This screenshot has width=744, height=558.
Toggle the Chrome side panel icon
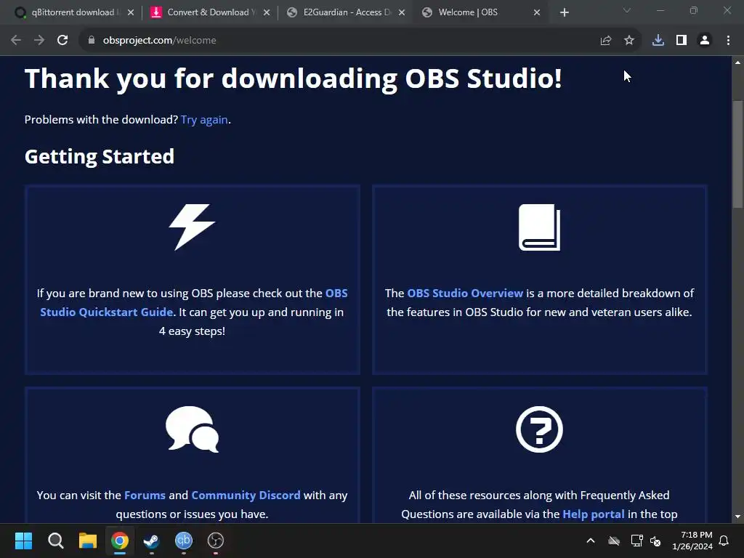pos(682,41)
